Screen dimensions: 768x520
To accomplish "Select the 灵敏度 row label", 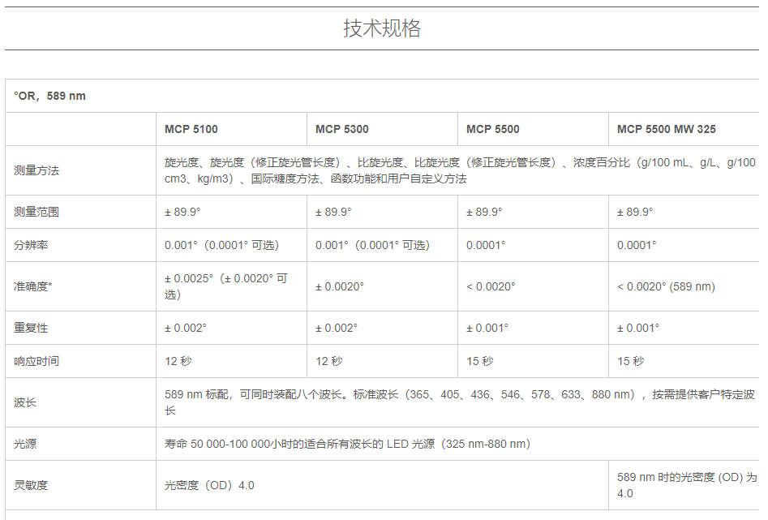I will (31, 485).
